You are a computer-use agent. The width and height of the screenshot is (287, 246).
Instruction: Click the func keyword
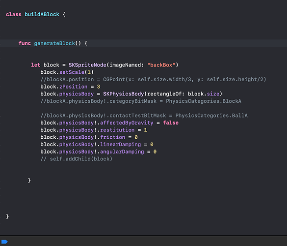click(25, 43)
